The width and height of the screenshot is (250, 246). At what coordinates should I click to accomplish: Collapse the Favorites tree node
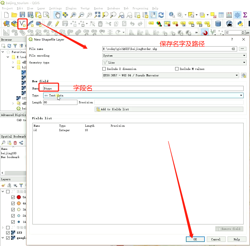click(3, 52)
